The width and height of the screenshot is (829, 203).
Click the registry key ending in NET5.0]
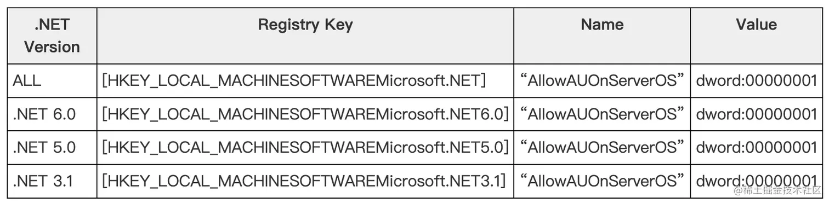click(x=305, y=148)
